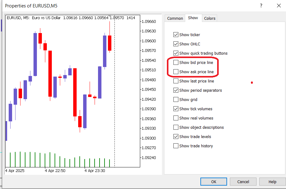Enable Show ask price line

(x=176, y=72)
